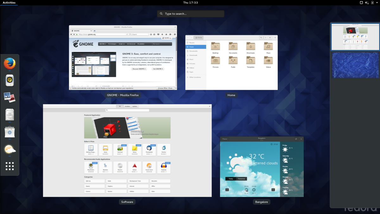Switch to the second empty workspace
380x214 pixels.
pos(355,65)
